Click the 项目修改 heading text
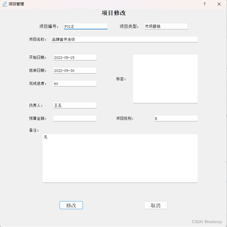The width and height of the screenshot is (227, 227). coord(113,13)
